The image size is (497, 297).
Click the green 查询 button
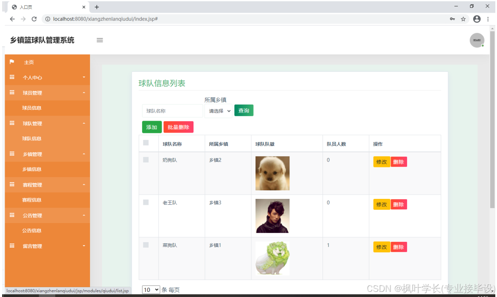point(244,110)
